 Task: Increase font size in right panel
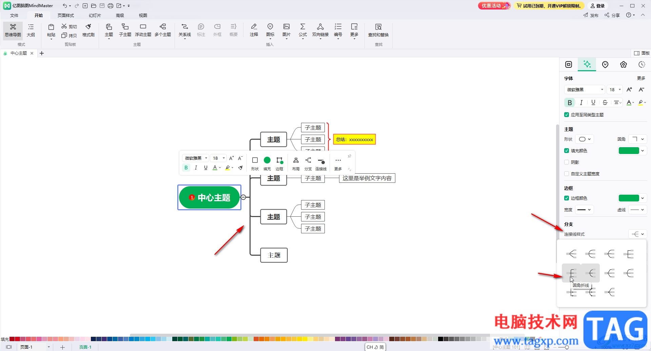(629, 90)
